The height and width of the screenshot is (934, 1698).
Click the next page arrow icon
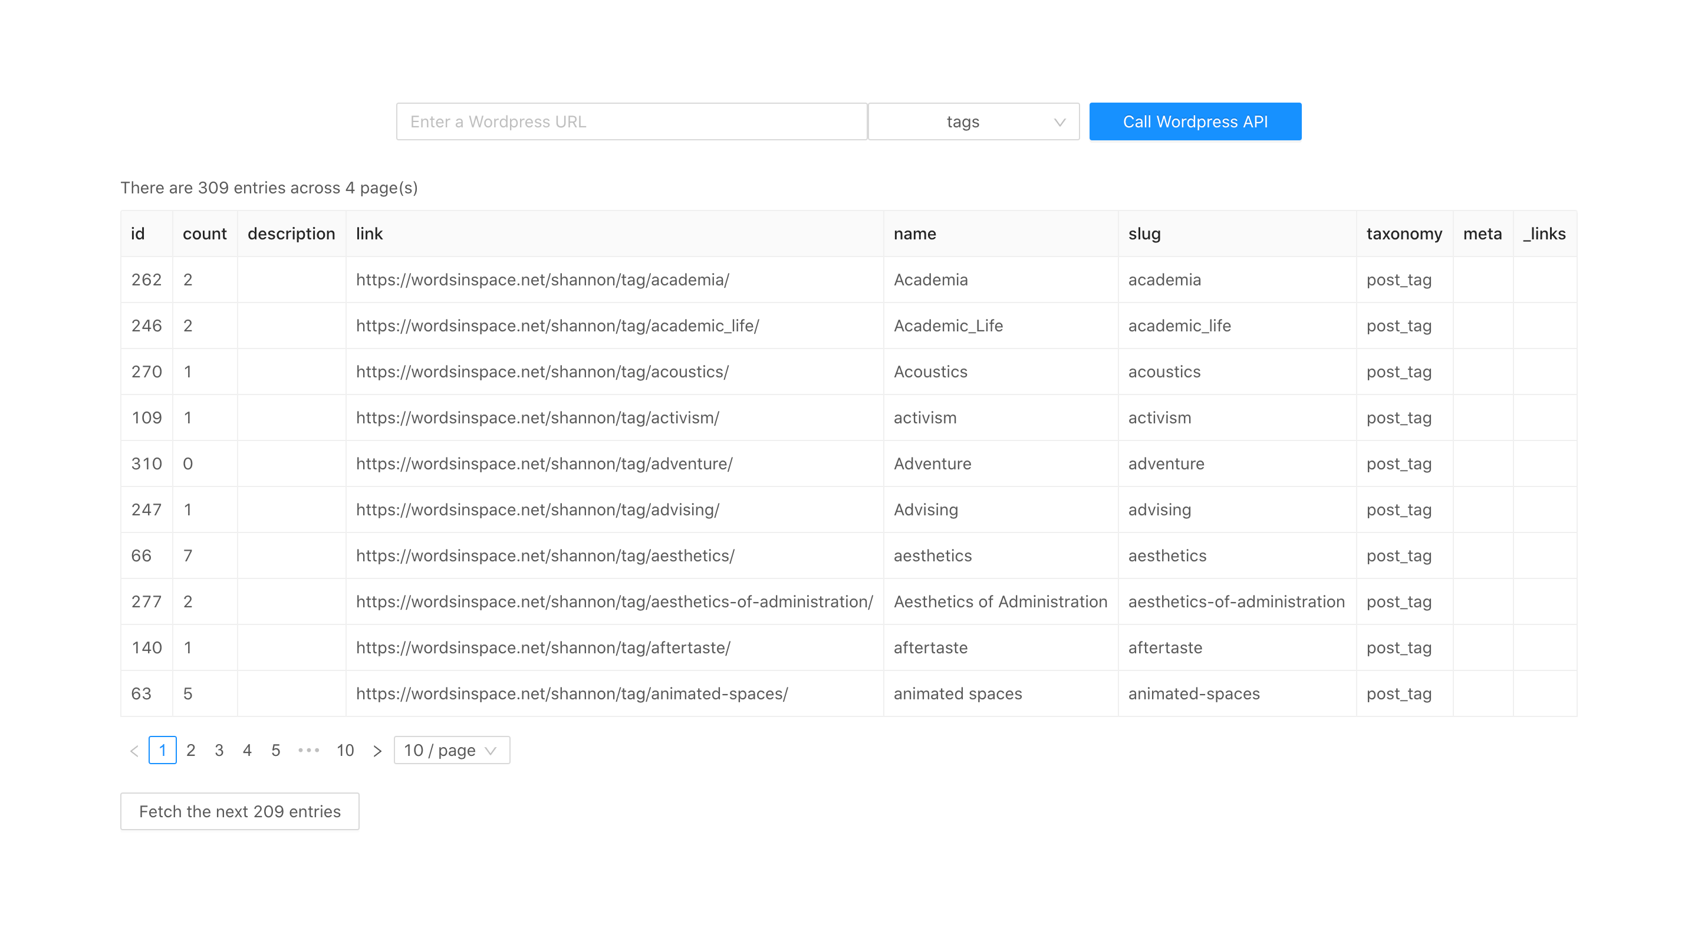[x=377, y=751]
